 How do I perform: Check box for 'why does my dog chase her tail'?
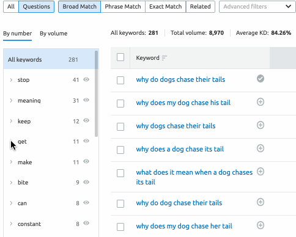[120, 227]
